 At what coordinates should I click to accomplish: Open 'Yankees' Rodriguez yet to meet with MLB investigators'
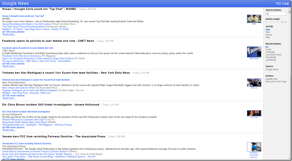coord(30,90)
